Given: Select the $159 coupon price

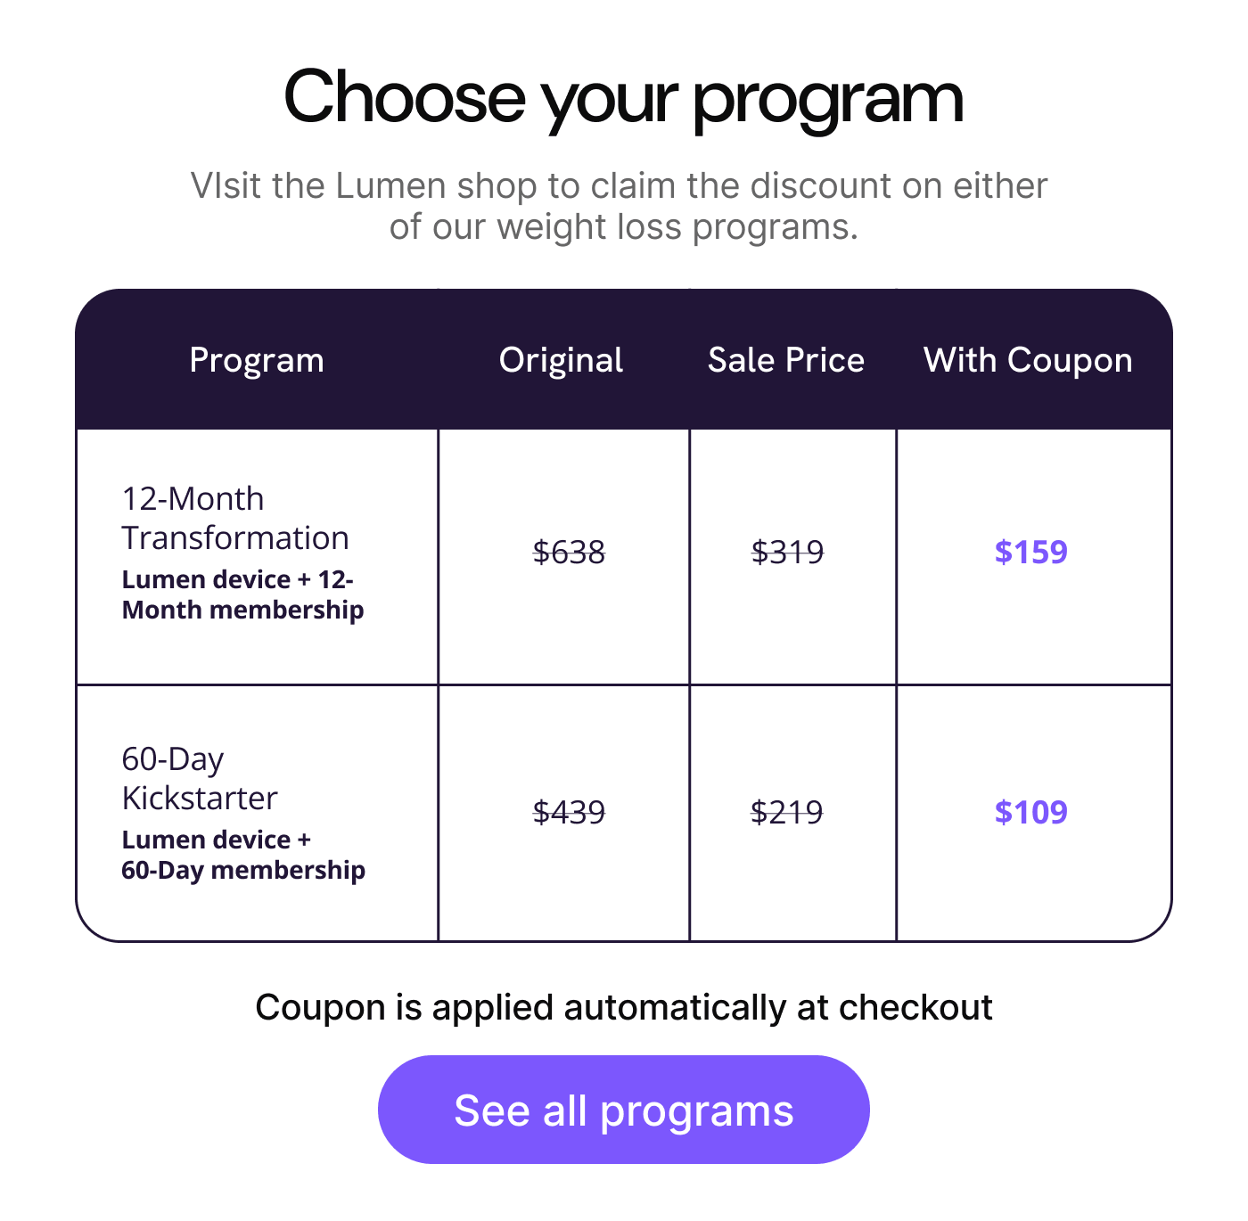Looking at the screenshot, I should 1030,552.
